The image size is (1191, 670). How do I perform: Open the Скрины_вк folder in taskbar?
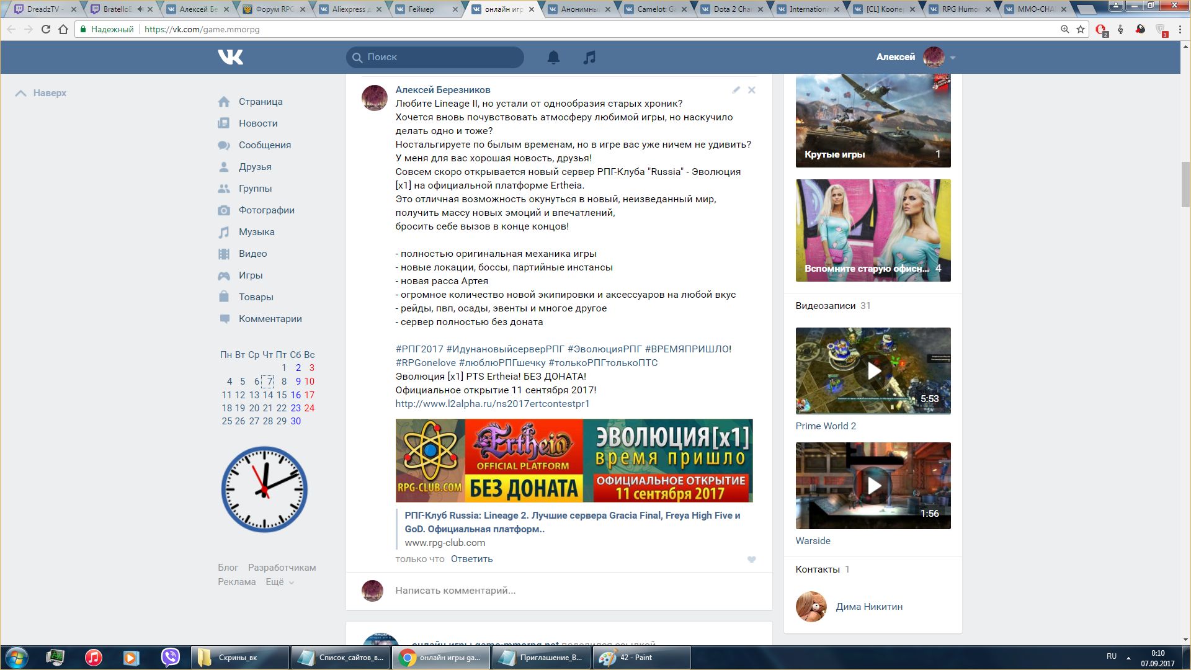pos(241,658)
